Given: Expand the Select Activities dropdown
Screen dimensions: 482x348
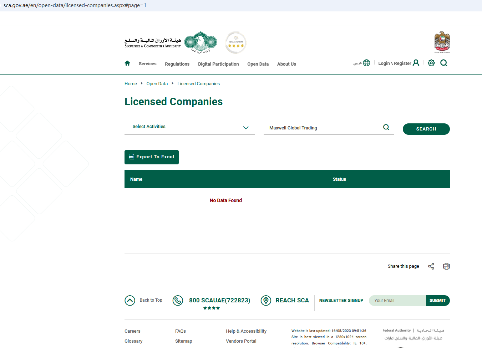Looking at the screenshot, I should [x=190, y=127].
